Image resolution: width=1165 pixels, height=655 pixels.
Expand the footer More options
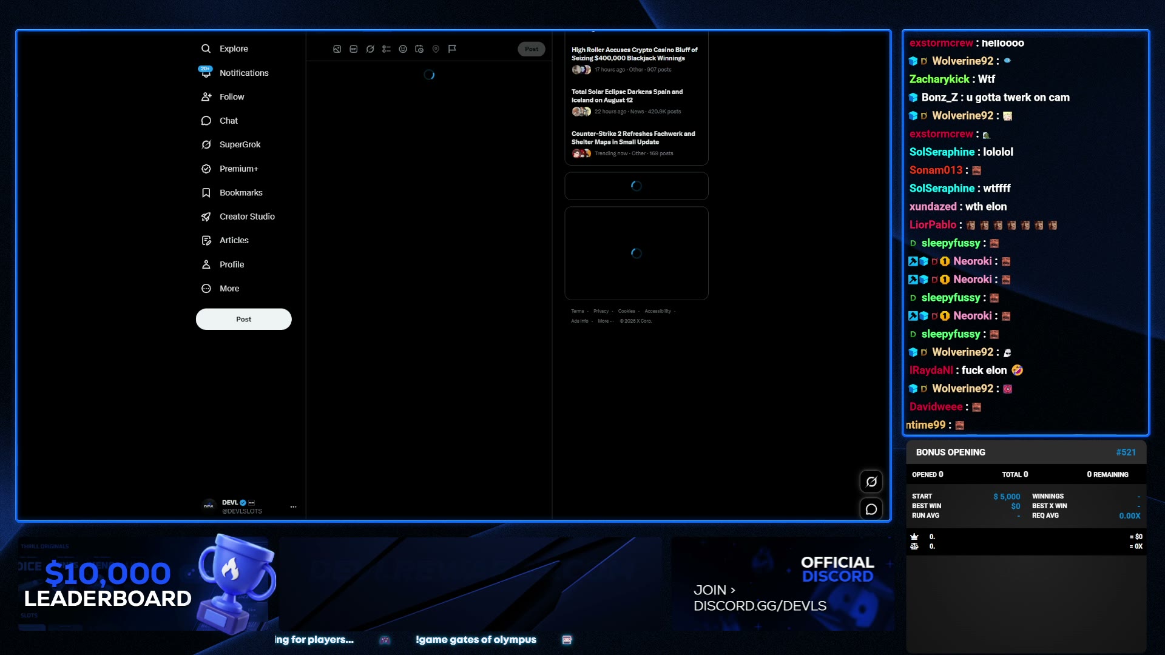click(x=605, y=321)
